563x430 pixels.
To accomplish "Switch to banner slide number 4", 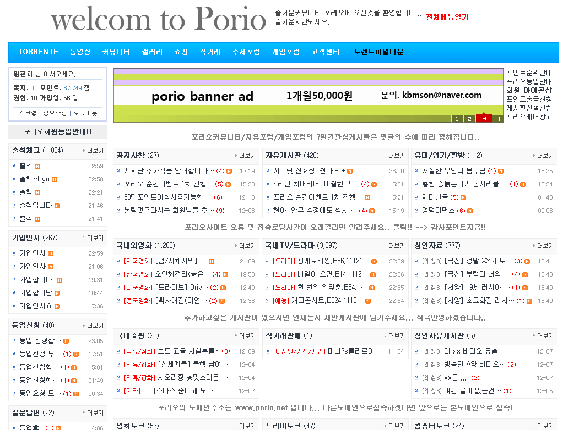I will (x=497, y=119).
